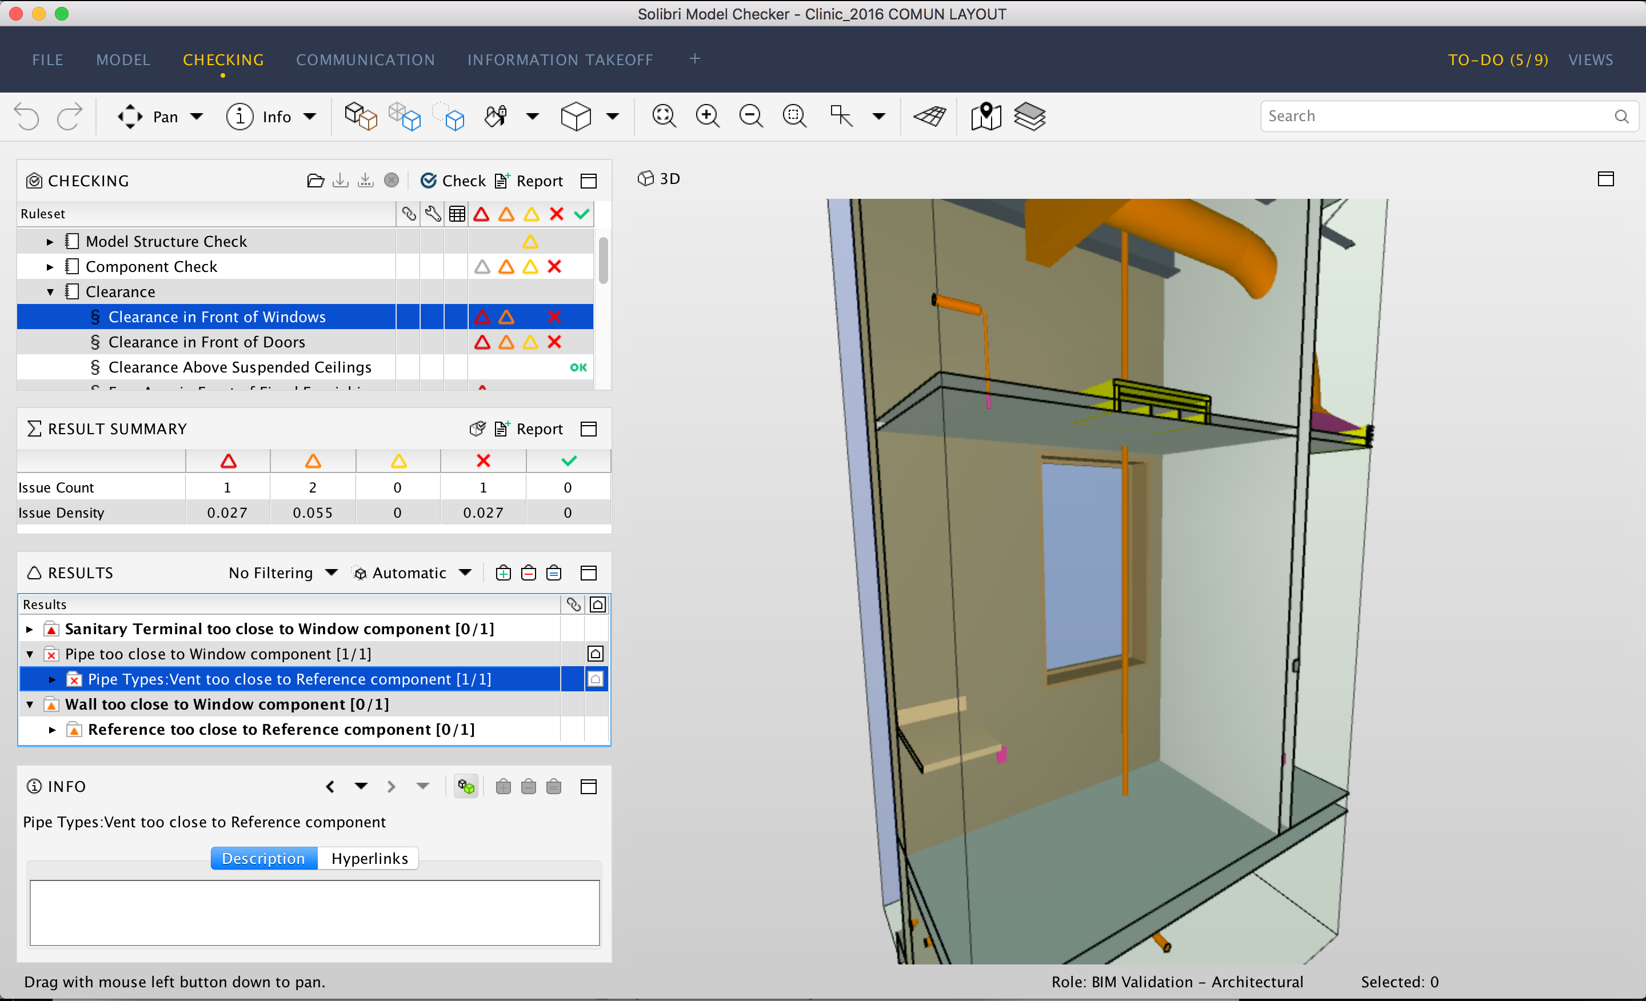Screen dimensions: 1646x1001
Task: Click the Zoom Out magnifier
Action: [751, 116]
